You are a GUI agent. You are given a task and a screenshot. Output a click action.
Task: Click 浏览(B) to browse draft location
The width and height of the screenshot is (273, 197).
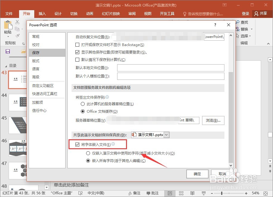tap(215, 120)
